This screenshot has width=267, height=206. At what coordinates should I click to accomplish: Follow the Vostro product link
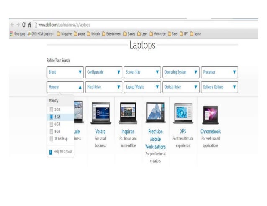pyautogui.click(x=100, y=132)
